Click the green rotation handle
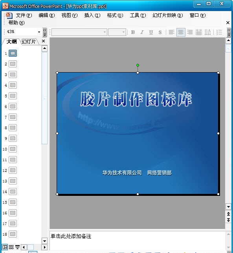The width and height of the screenshot is (233, 253). pyautogui.click(x=138, y=65)
